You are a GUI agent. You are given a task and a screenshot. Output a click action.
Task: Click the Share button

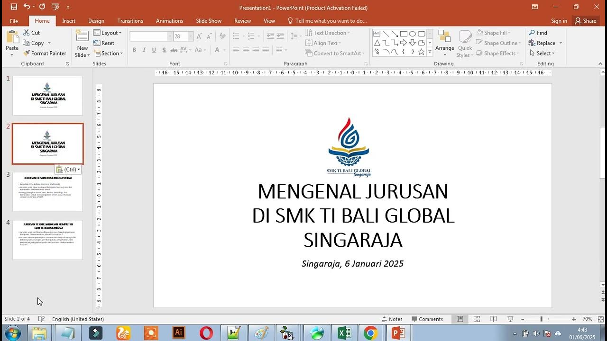click(x=585, y=21)
